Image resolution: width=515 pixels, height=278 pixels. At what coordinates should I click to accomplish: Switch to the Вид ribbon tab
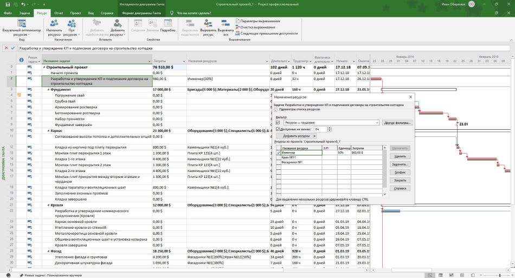[91, 13]
